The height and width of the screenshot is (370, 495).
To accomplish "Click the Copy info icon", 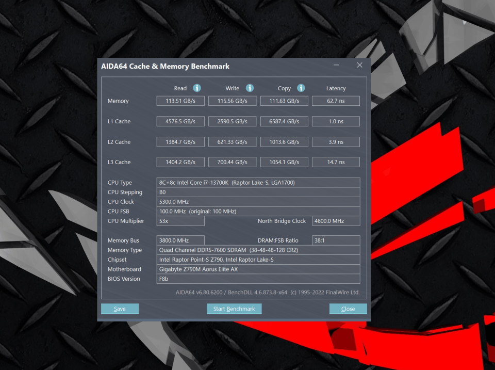I will pos(301,88).
